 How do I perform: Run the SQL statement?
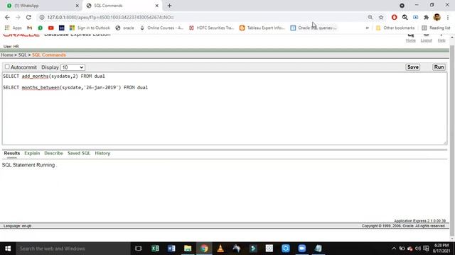(439, 67)
